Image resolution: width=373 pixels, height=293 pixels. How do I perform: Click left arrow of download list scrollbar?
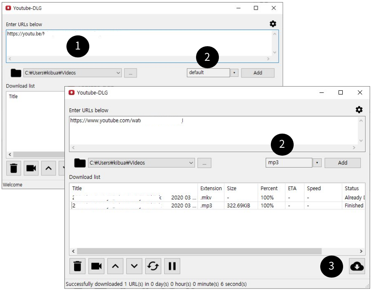tap(73, 251)
